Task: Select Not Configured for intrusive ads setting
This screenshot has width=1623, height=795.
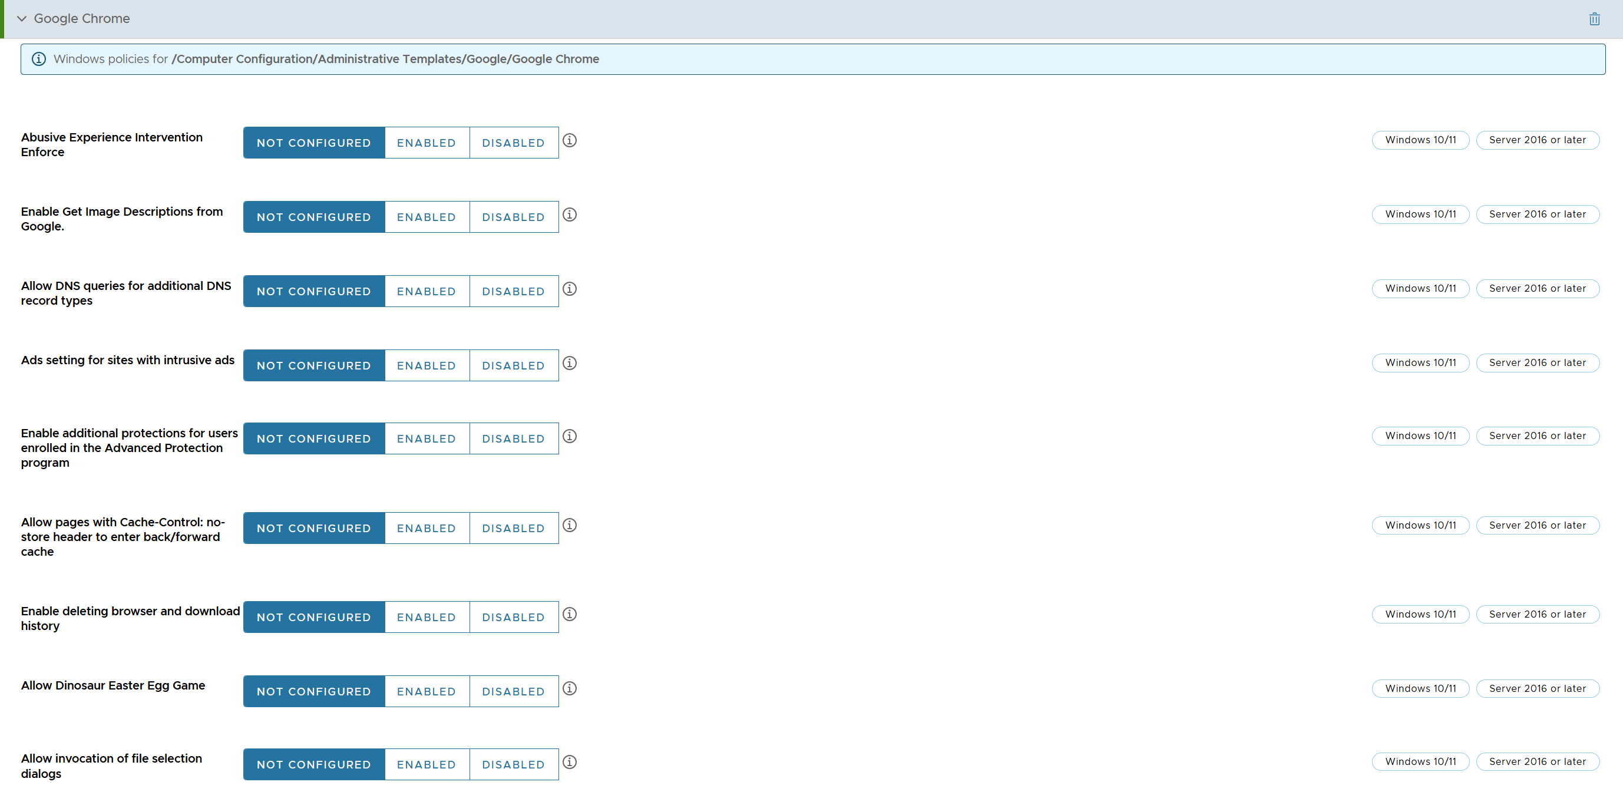Action: coord(314,367)
